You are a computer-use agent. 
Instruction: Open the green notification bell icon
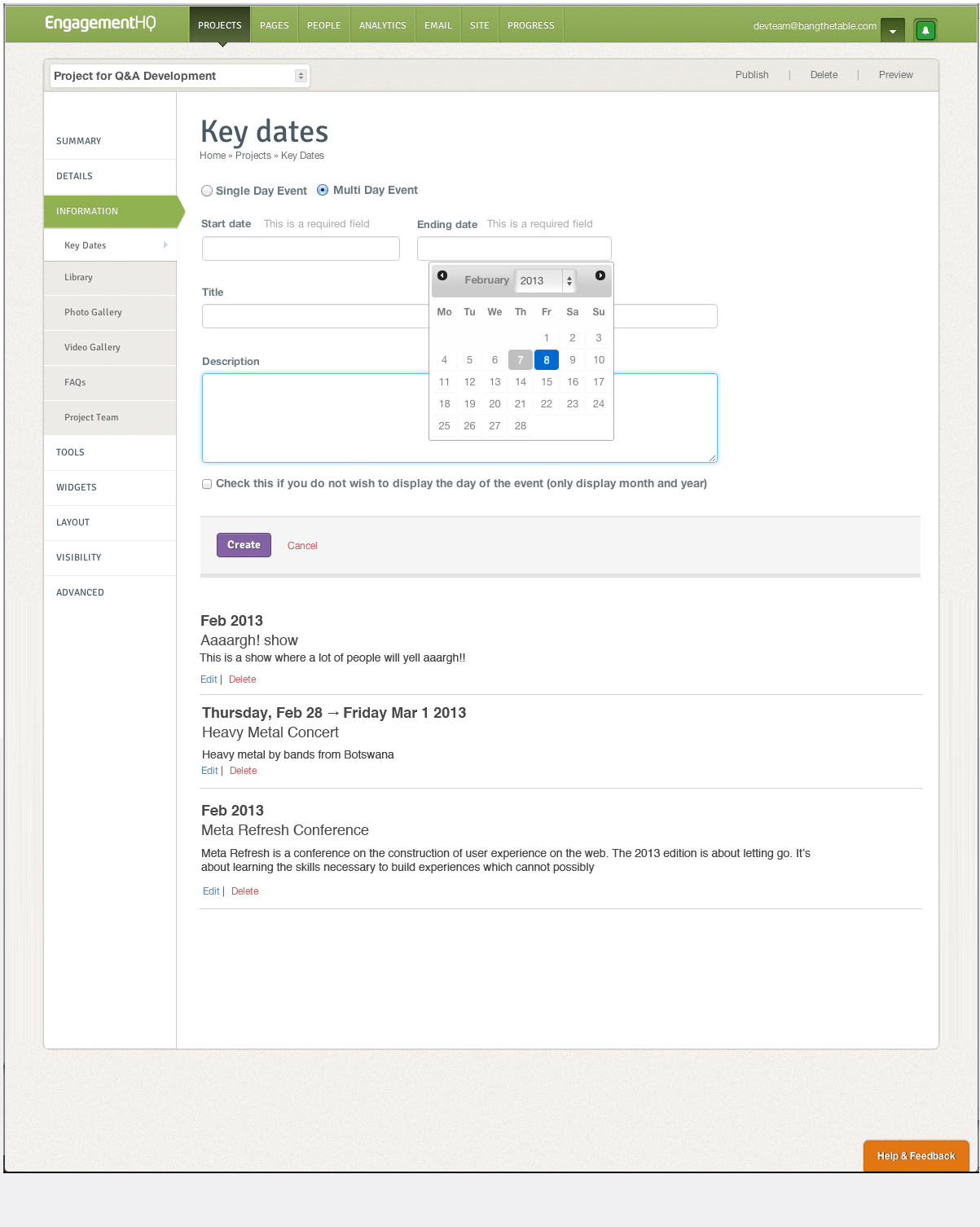point(925,30)
